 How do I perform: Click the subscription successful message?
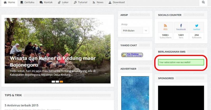point(181,62)
